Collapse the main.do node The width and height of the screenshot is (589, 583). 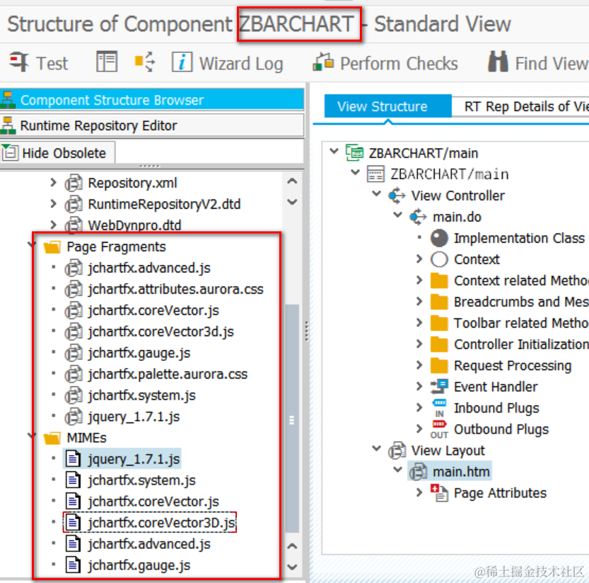pos(398,214)
